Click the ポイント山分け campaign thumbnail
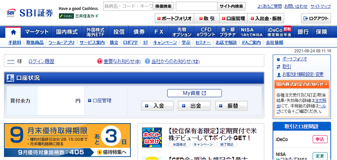This screenshot has height=160, width=337. (x=152, y=138)
